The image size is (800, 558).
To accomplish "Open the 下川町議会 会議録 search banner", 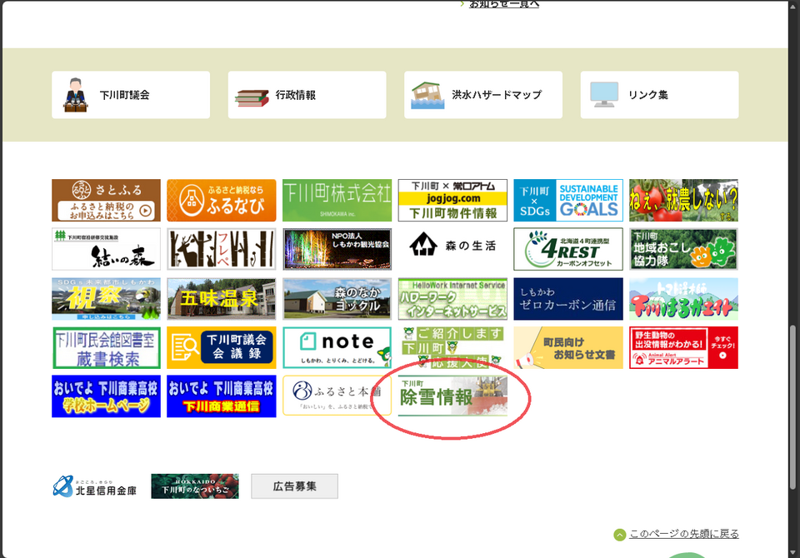I will coord(221,347).
